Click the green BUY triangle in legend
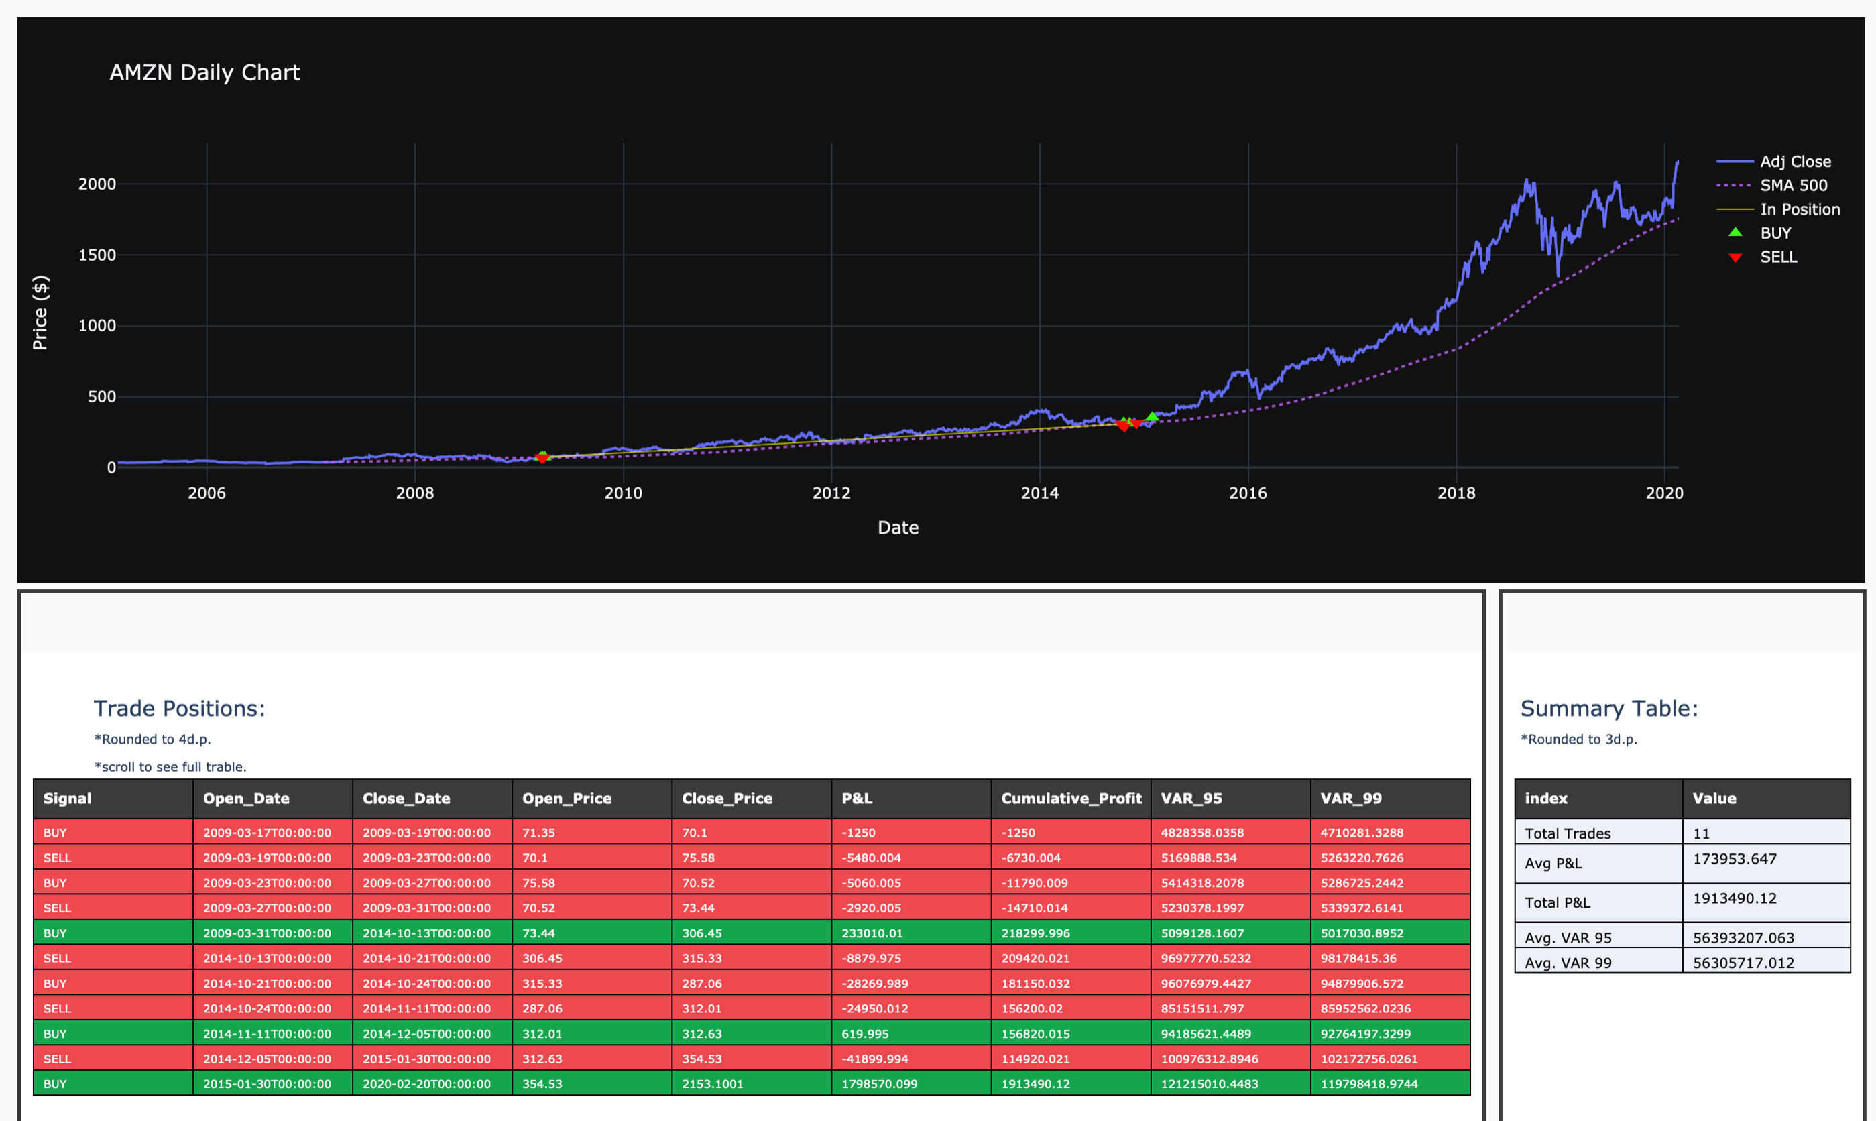This screenshot has height=1121, width=1876. (x=1735, y=233)
